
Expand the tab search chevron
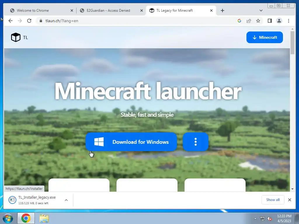[261, 10]
